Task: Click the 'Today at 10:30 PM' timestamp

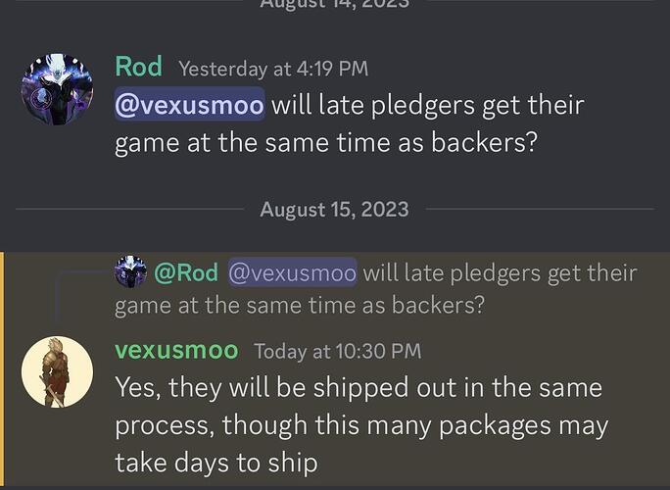Action: (338, 351)
